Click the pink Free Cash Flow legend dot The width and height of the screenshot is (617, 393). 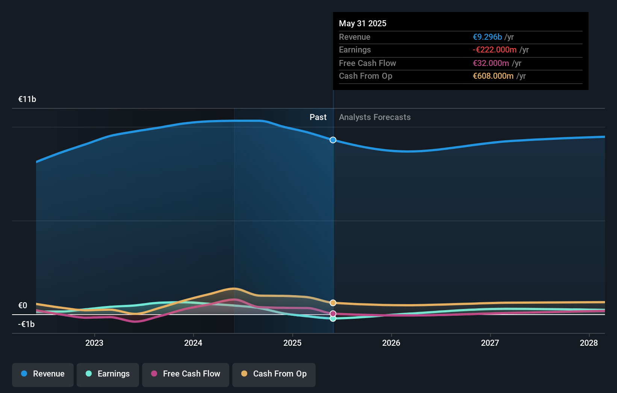pyautogui.click(x=154, y=373)
